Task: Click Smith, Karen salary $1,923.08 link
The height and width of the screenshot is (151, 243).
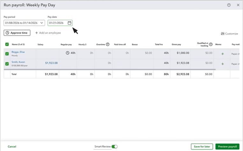Action: pyautogui.click(x=51, y=63)
